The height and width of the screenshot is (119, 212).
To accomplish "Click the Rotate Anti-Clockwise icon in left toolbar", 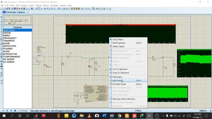I will 1,75.
